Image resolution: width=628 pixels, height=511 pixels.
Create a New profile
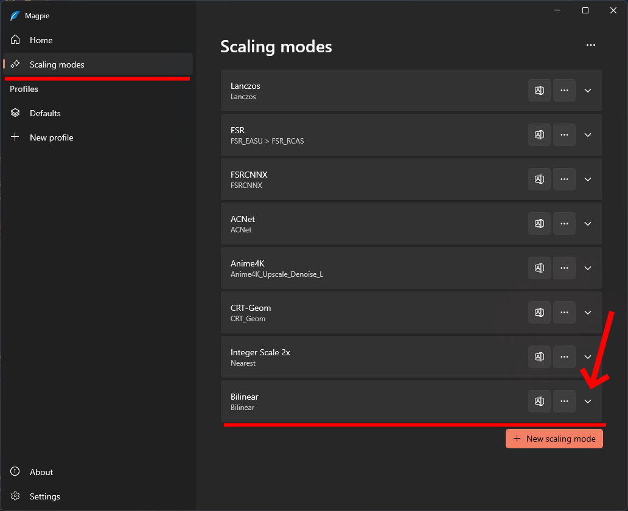51,137
